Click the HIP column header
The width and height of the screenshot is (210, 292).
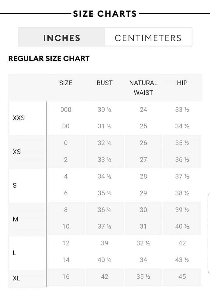tap(182, 83)
